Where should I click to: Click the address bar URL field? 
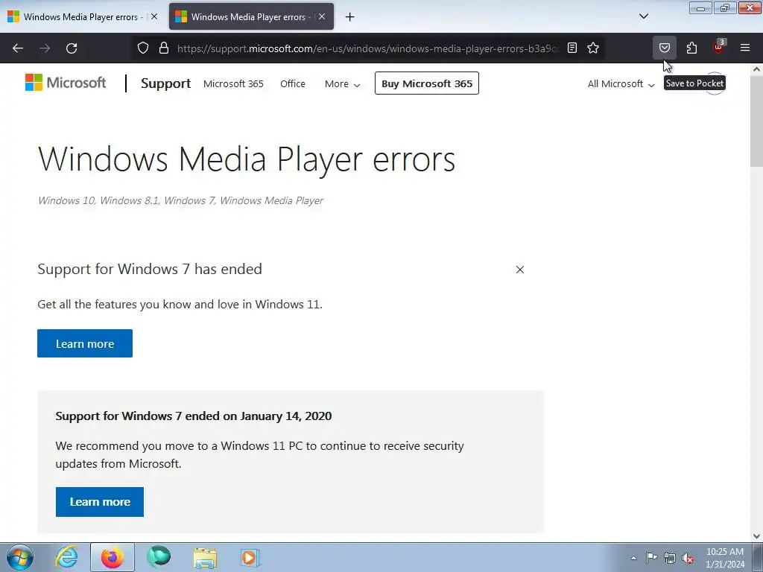(x=367, y=48)
